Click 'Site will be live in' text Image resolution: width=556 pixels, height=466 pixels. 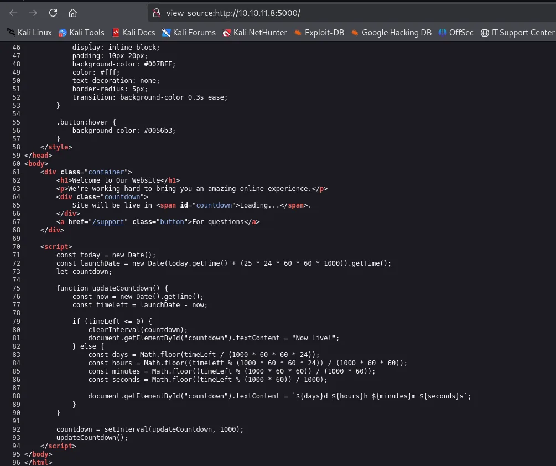tap(112, 205)
